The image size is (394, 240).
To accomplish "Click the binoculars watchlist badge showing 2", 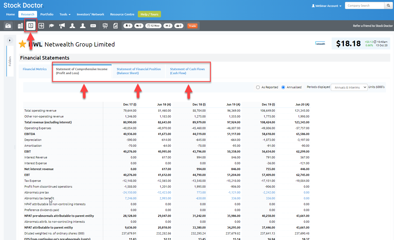I will (168, 26).
